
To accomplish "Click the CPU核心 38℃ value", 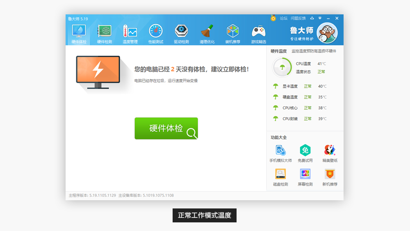I will pos(322,108).
